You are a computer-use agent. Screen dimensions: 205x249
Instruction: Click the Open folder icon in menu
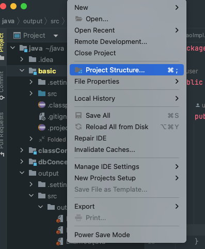(x=78, y=19)
